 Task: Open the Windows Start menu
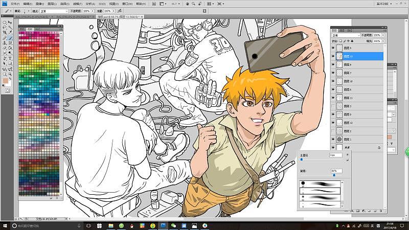(5, 225)
